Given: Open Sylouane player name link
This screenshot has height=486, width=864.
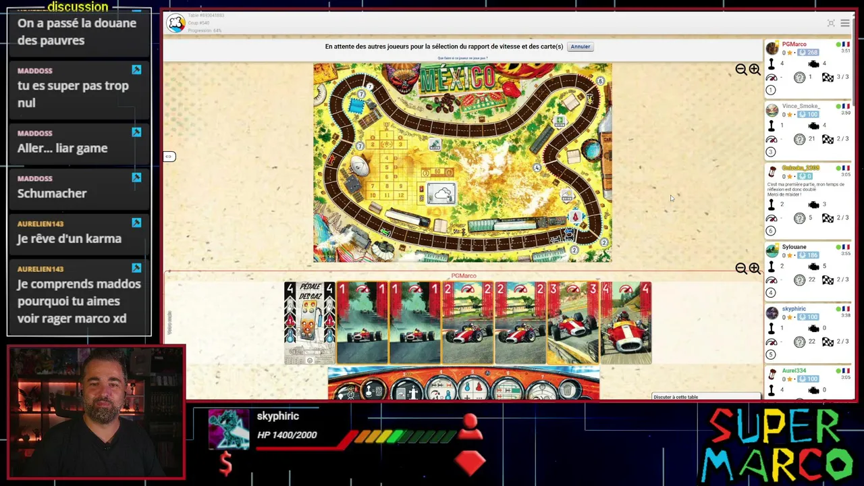Looking at the screenshot, I should pos(794,247).
